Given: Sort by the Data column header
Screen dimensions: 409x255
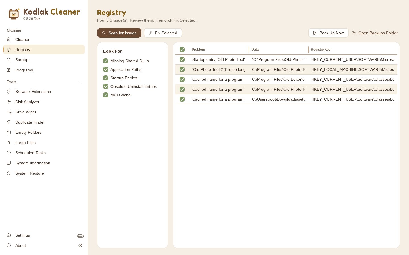Looking at the screenshot, I should pyautogui.click(x=255, y=50).
